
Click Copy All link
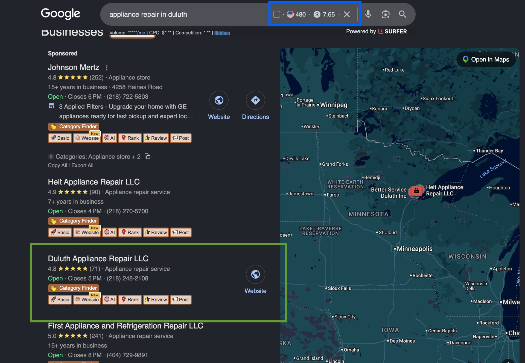click(57, 165)
